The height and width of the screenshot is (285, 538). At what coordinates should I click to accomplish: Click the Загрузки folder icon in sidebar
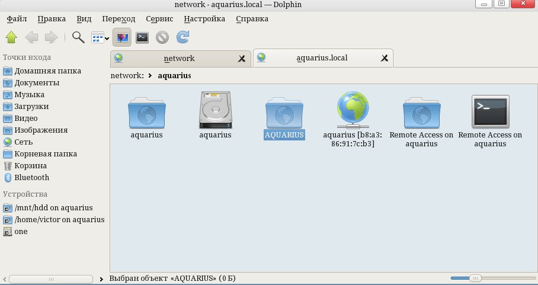coord(8,107)
